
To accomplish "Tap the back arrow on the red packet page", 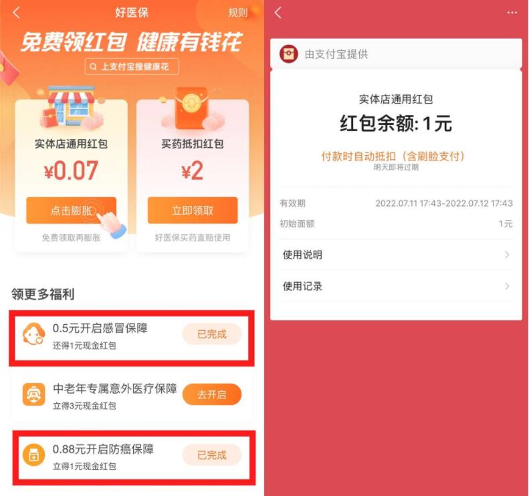I will (278, 13).
